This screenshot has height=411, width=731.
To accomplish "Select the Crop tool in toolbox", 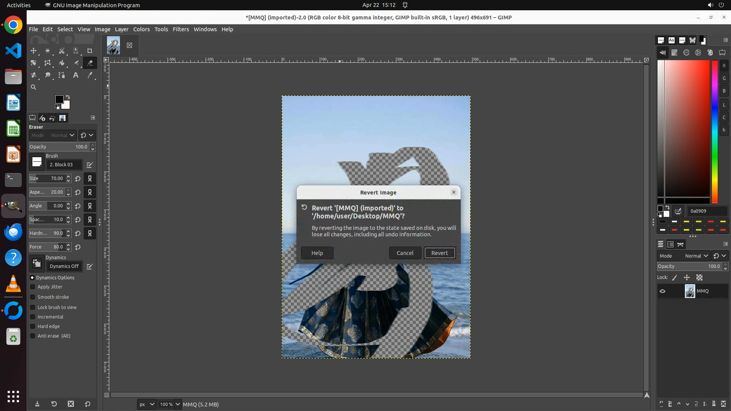I will 90,51.
